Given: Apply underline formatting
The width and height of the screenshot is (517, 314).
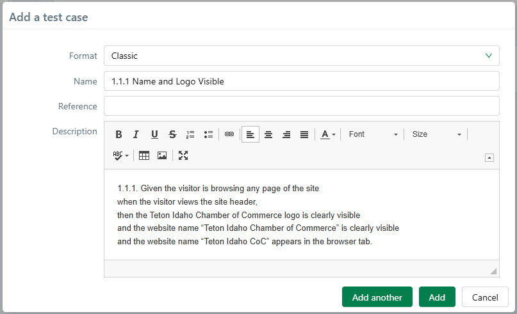Looking at the screenshot, I should click(x=154, y=134).
